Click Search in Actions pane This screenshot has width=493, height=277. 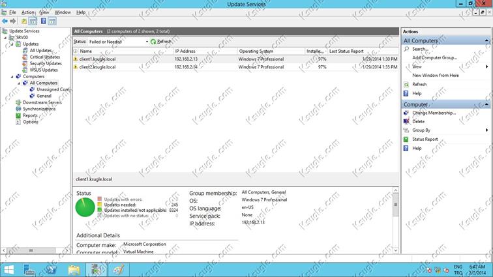(x=420, y=49)
